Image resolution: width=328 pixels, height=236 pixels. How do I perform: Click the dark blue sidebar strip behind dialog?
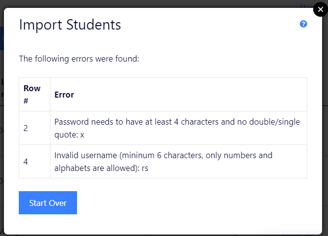click(x=1, y=38)
